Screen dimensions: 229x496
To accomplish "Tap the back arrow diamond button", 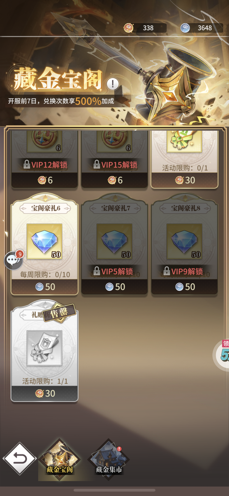I will coord(19,459).
